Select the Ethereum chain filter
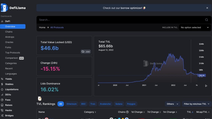Screen dimensions: 212x119 tap(71, 104)
